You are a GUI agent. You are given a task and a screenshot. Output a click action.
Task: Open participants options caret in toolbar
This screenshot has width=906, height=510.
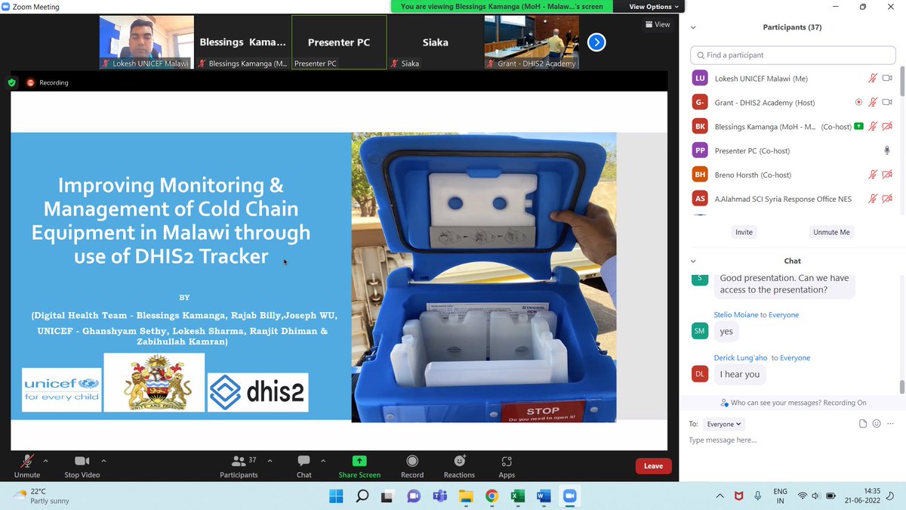(x=270, y=460)
